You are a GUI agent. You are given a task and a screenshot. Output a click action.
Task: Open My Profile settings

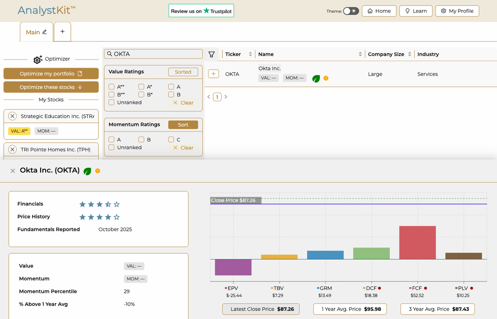(457, 11)
